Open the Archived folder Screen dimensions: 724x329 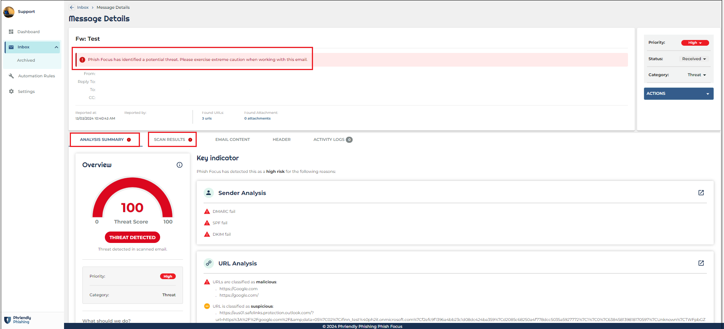26,60
